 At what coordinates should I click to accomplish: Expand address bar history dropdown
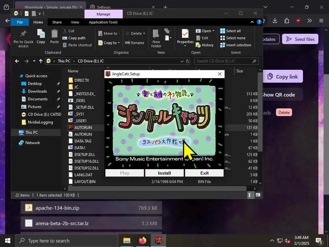pyautogui.click(x=182, y=61)
